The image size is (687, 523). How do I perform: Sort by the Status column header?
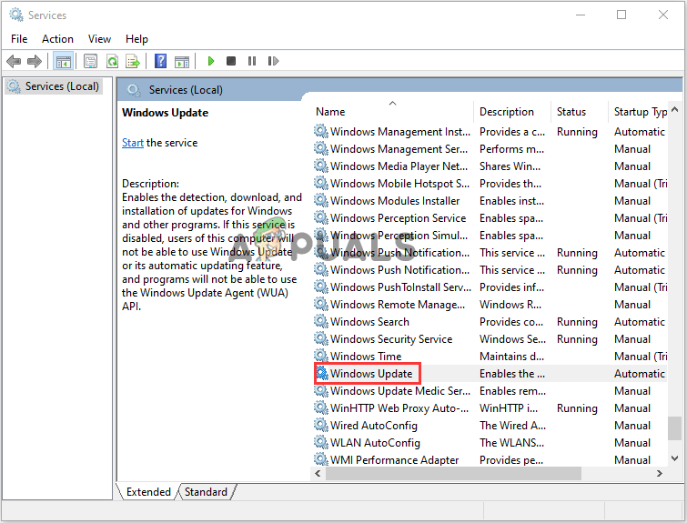pyautogui.click(x=580, y=112)
